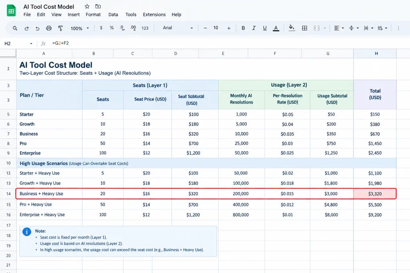The width and height of the screenshot is (410, 273).
Task: Open the Tools menu
Action: 131,15
